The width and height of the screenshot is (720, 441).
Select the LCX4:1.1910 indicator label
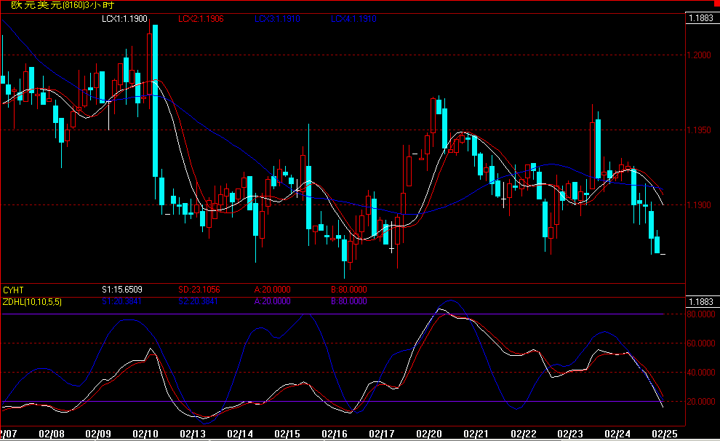click(353, 19)
